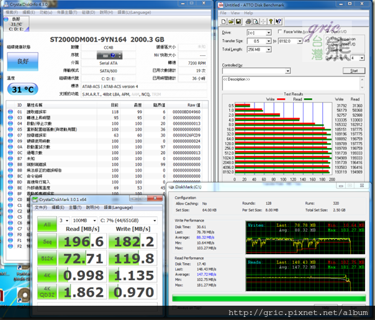Click the ATTO Disk Benchmark title bar icon

220,5
